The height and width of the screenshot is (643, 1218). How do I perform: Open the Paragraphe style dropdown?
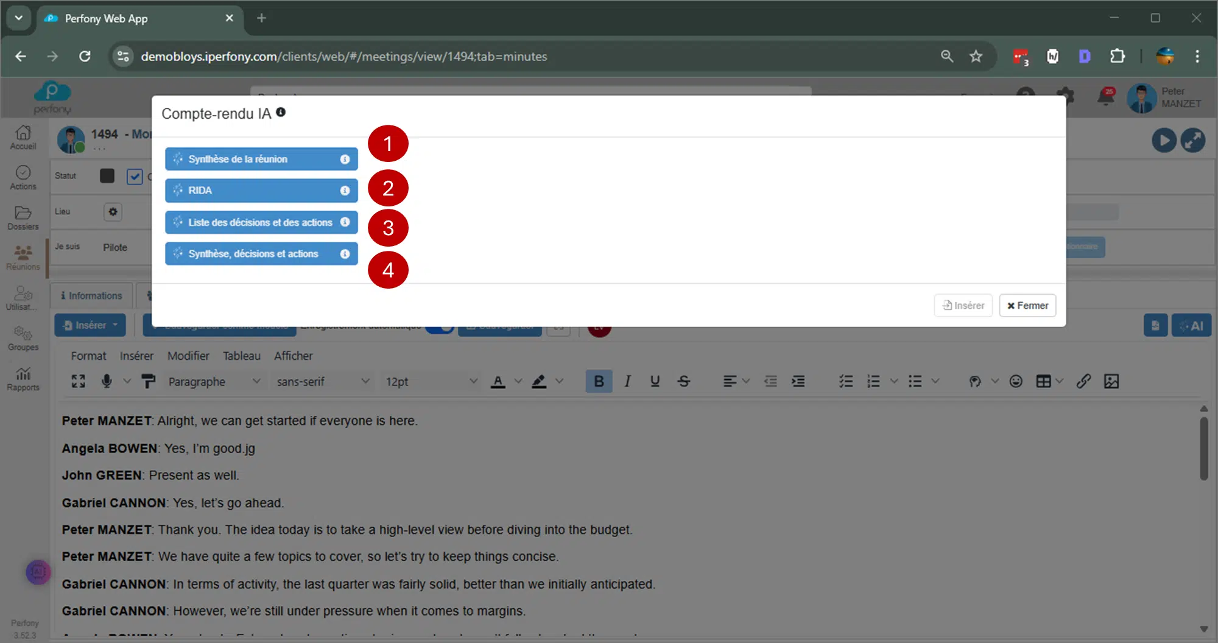tap(214, 382)
